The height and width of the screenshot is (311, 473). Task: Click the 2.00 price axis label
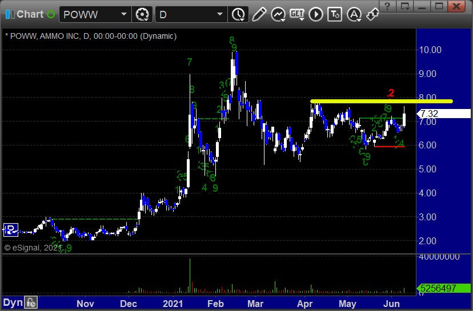coord(427,241)
